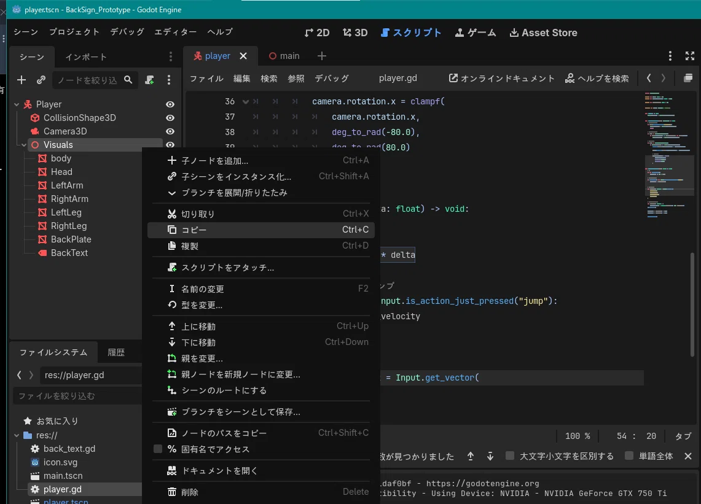Image resolution: width=701 pixels, height=504 pixels.
Task: Select the CollisionShape3D node
Action: click(x=80, y=118)
